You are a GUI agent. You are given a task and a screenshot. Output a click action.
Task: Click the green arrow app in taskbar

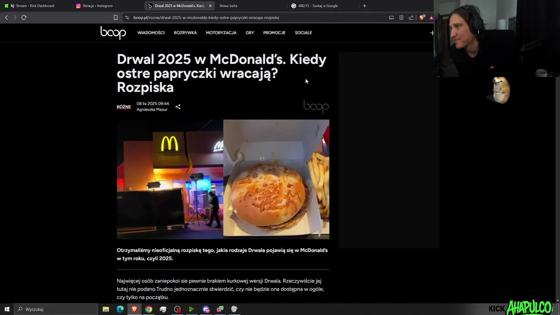point(192,309)
